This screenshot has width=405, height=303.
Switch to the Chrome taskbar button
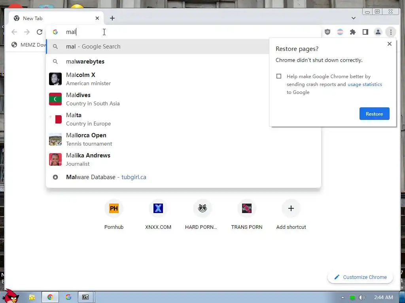tap(50, 297)
